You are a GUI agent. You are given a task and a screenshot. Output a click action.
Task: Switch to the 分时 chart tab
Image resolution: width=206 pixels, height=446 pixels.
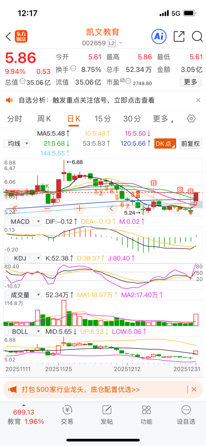(x=14, y=119)
